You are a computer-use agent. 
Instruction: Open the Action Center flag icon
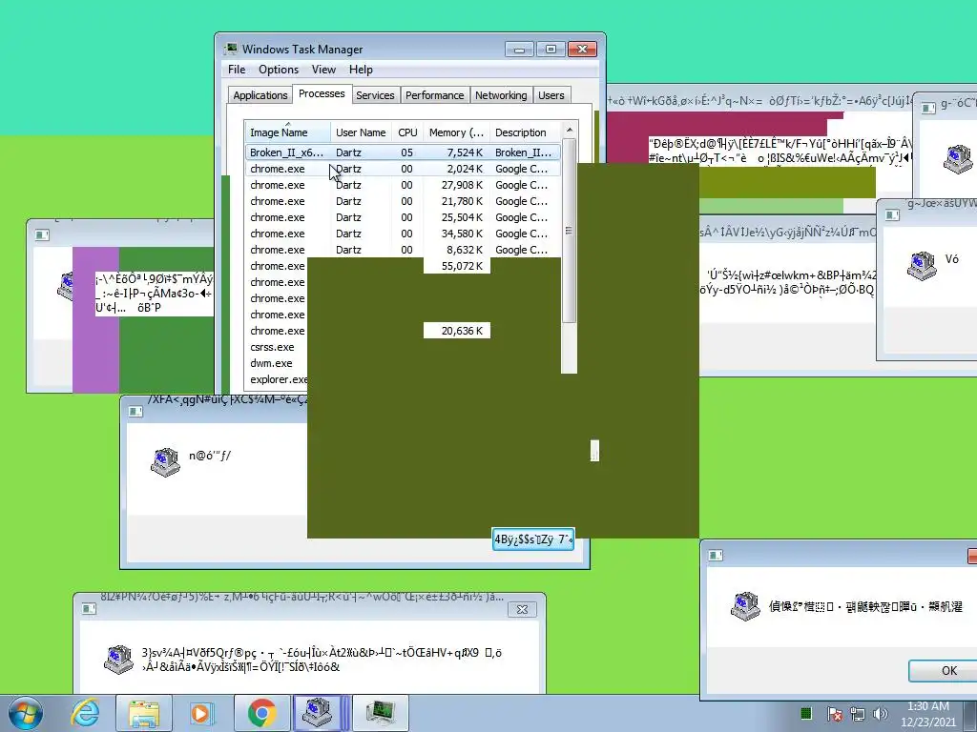(x=834, y=714)
